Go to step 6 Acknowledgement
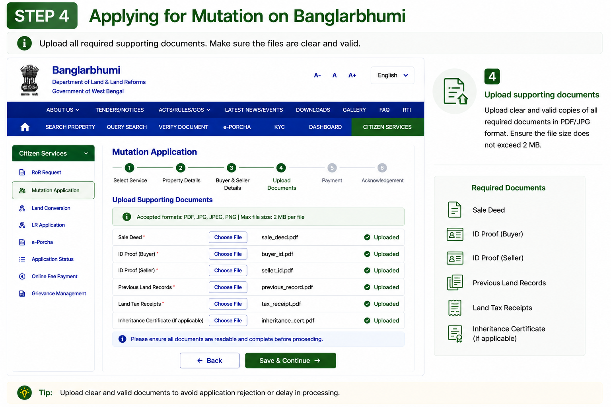This screenshot has height=407, width=611. pyautogui.click(x=382, y=168)
